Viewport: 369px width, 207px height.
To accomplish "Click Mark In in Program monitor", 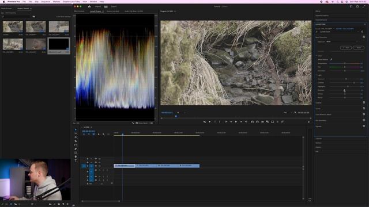I will pyautogui.click(x=215, y=122).
